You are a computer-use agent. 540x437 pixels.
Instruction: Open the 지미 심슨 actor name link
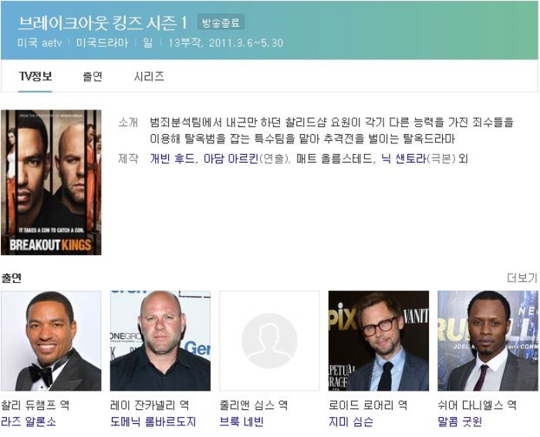click(350, 422)
